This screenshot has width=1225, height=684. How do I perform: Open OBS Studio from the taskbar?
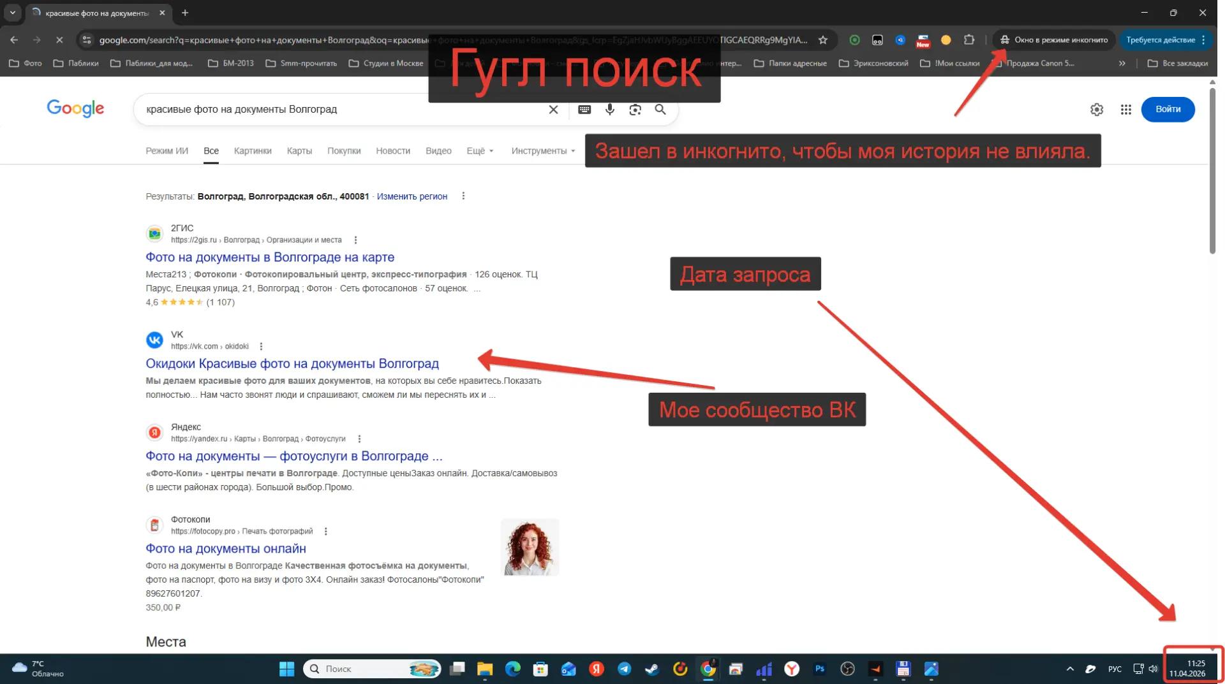point(847,669)
